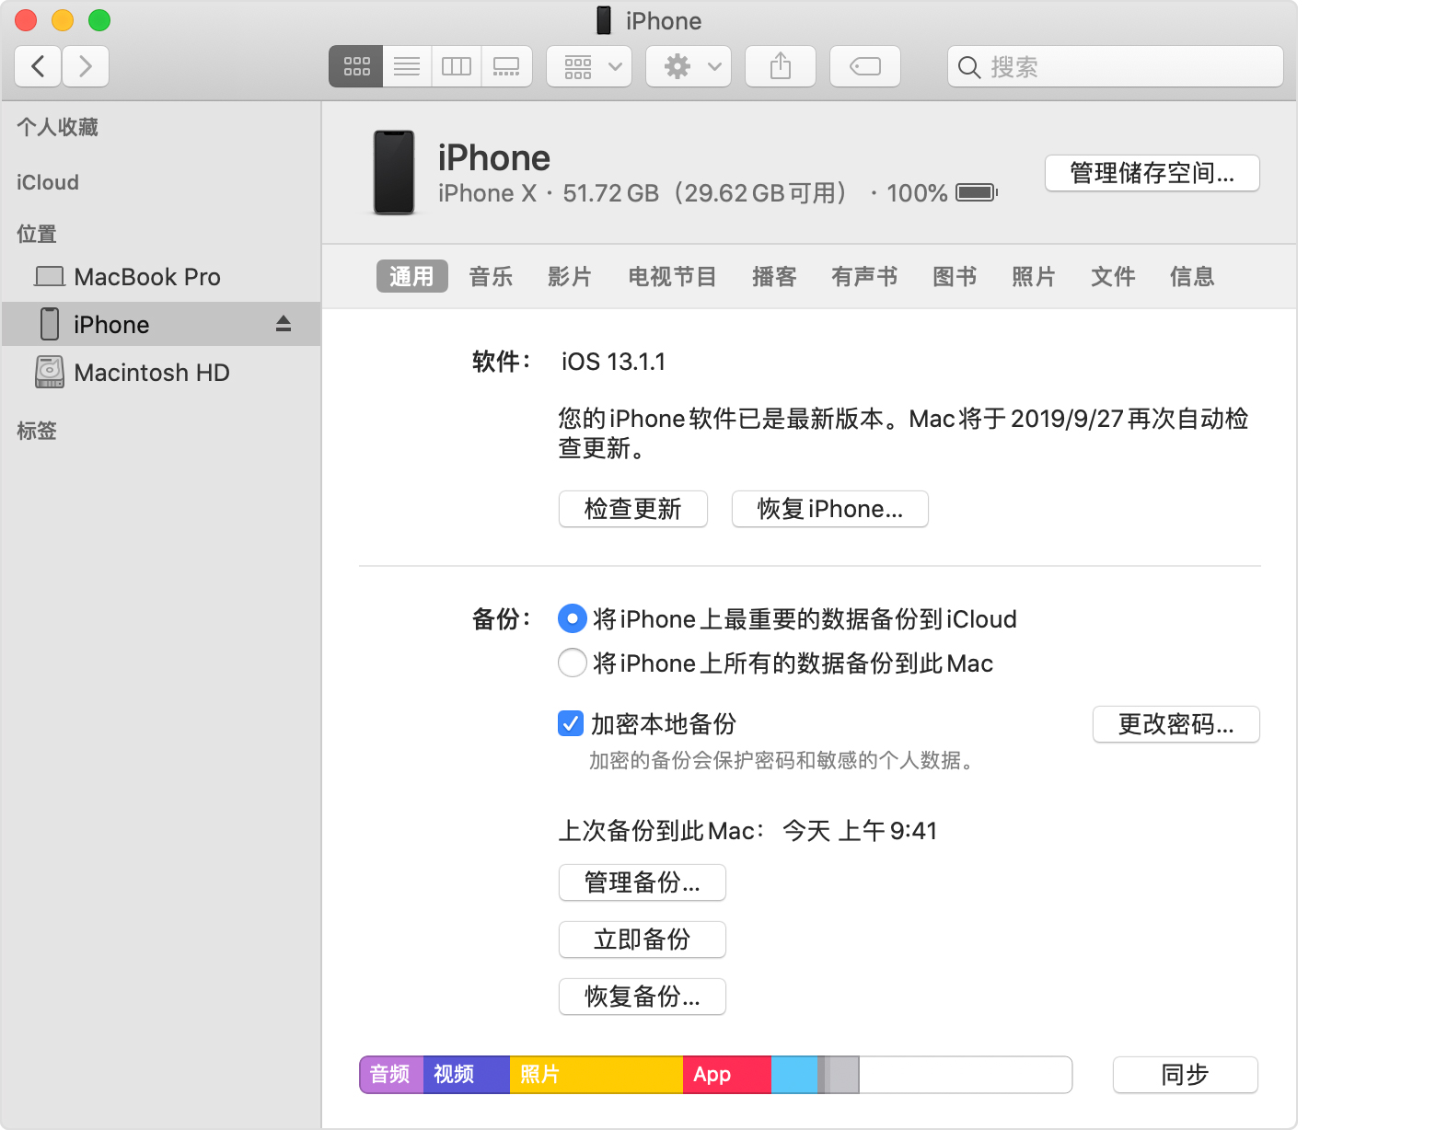The width and height of the screenshot is (1436, 1130).
Task: Open the gear action dropdown menu
Action: (x=689, y=66)
